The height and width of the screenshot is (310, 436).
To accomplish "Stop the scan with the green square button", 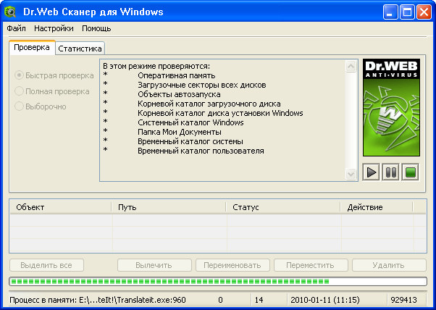I will (x=410, y=172).
